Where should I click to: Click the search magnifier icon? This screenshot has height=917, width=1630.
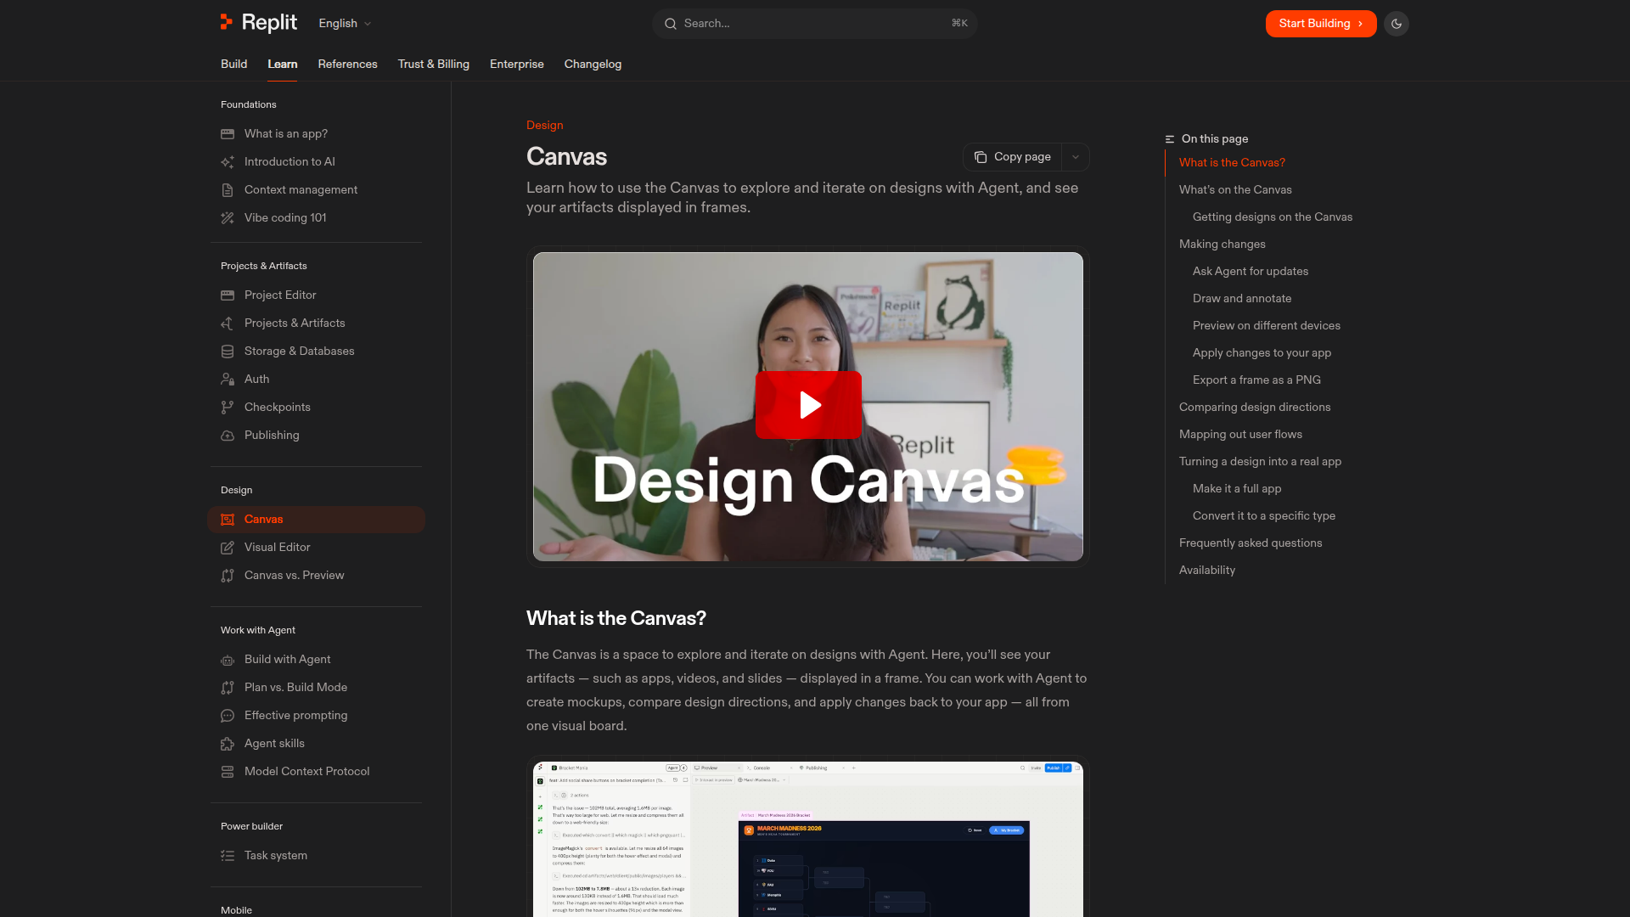pyautogui.click(x=671, y=24)
